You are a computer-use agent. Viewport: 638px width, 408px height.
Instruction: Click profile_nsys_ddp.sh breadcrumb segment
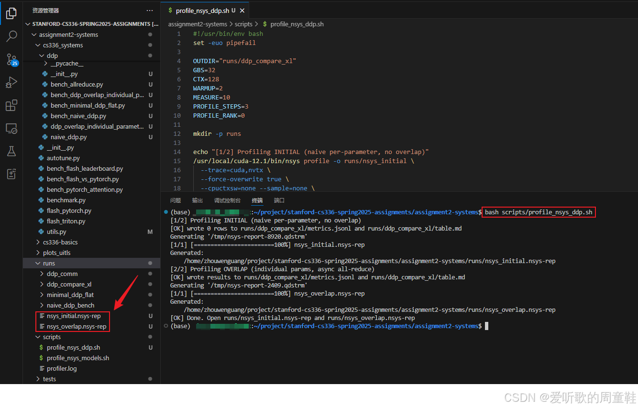(297, 24)
